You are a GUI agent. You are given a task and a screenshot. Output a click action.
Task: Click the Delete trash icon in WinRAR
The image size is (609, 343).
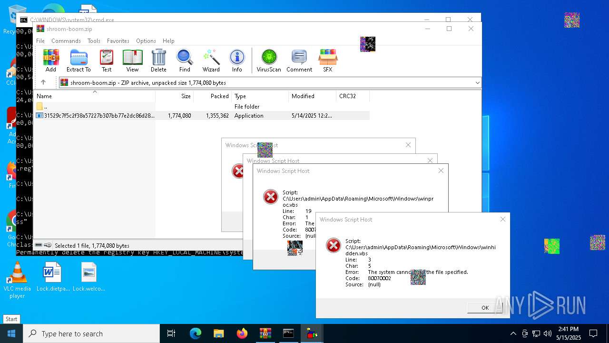(x=158, y=61)
